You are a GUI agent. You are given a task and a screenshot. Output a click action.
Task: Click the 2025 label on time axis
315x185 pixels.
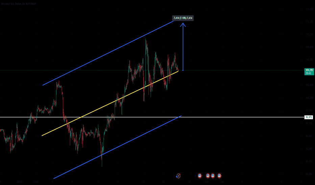coord(20,182)
